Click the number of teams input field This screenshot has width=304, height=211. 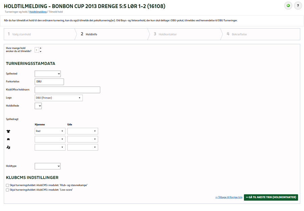pos(37,50)
